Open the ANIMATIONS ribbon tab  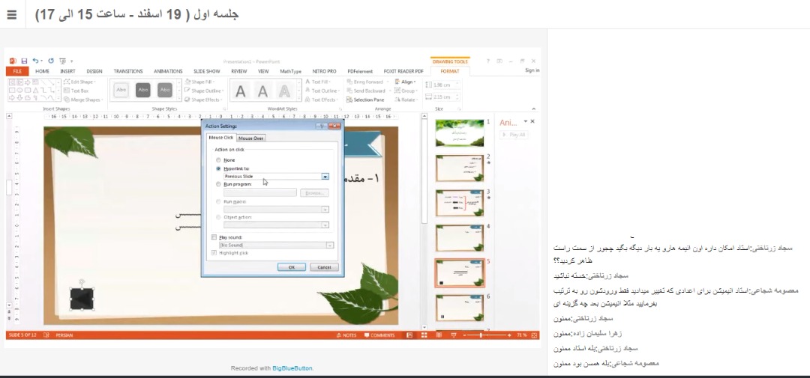pos(168,71)
